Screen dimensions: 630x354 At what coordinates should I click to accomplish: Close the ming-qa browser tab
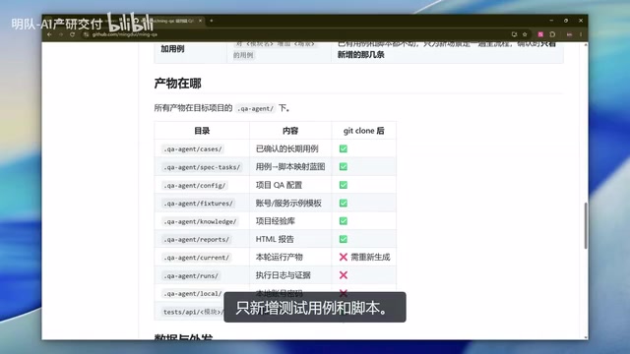pos(200,21)
